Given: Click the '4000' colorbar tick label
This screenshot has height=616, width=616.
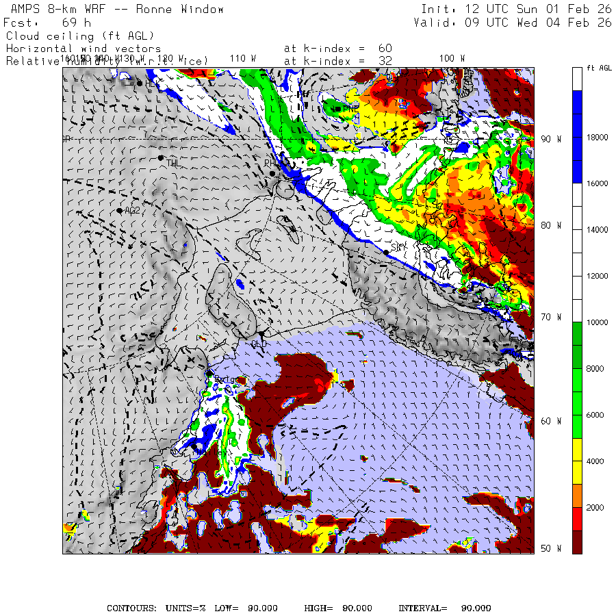Looking at the screenshot, I should [595, 461].
